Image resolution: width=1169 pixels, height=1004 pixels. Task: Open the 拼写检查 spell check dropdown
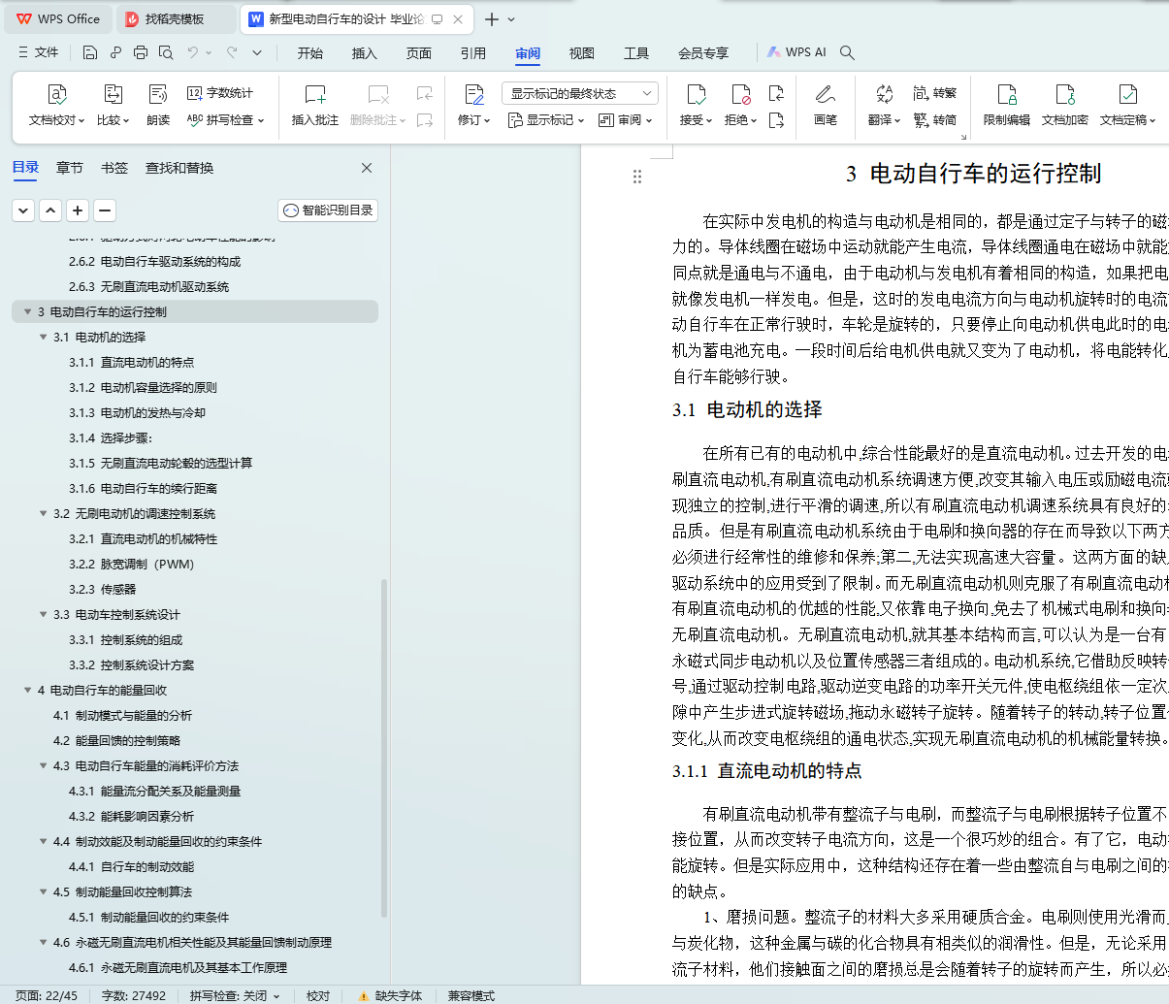point(225,120)
